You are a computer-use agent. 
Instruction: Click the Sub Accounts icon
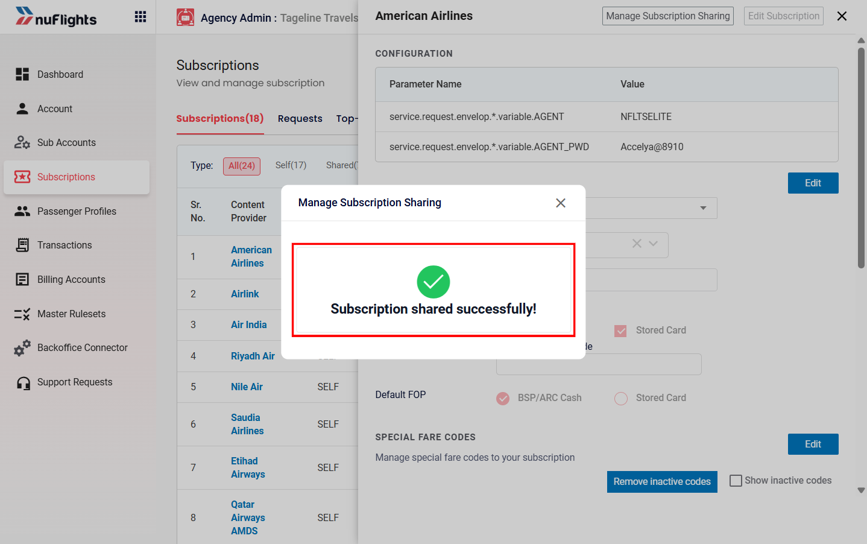pyautogui.click(x=22, y=142)
